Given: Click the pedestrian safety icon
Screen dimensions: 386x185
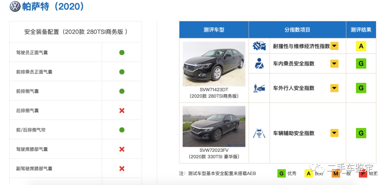Looking at the screenshot, I should pyautogui.click(x=259, y=88).
